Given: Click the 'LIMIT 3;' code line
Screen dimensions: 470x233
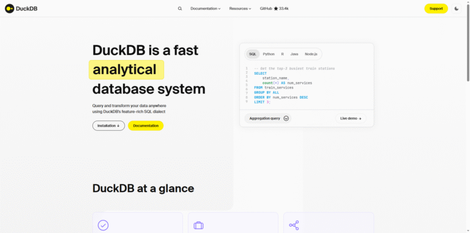Looking at the screenshot, I should pyautogui.click(x=263, y=102).
